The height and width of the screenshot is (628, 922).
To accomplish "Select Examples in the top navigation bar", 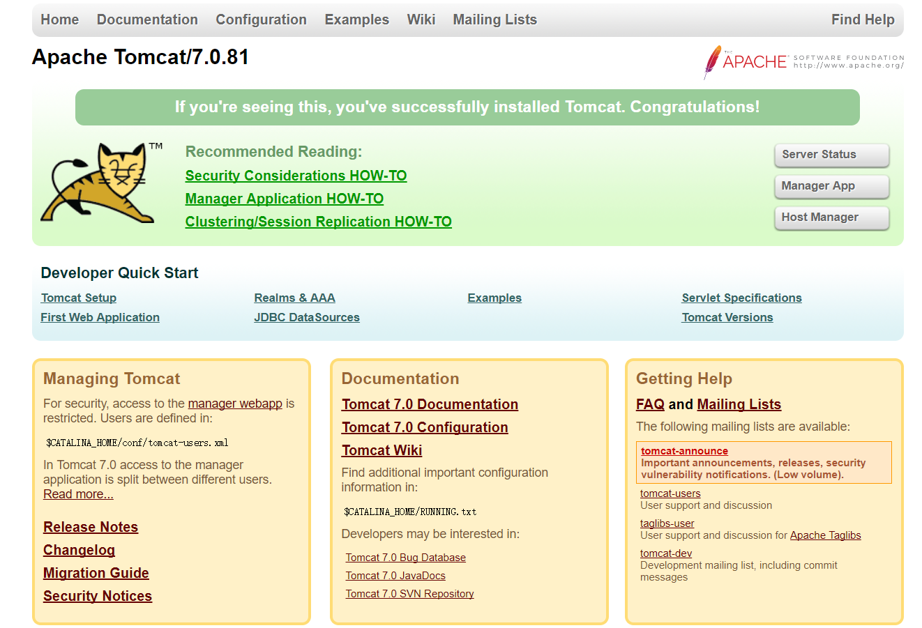I will point(356,20).
